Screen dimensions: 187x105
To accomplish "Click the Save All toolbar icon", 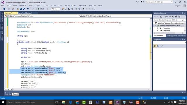I will (24, 9).
